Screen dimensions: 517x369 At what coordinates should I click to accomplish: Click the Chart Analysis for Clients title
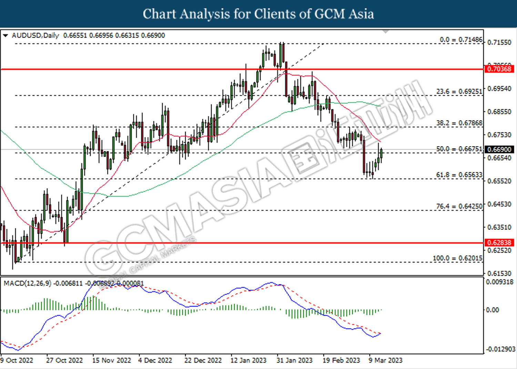tap(258, 14)
